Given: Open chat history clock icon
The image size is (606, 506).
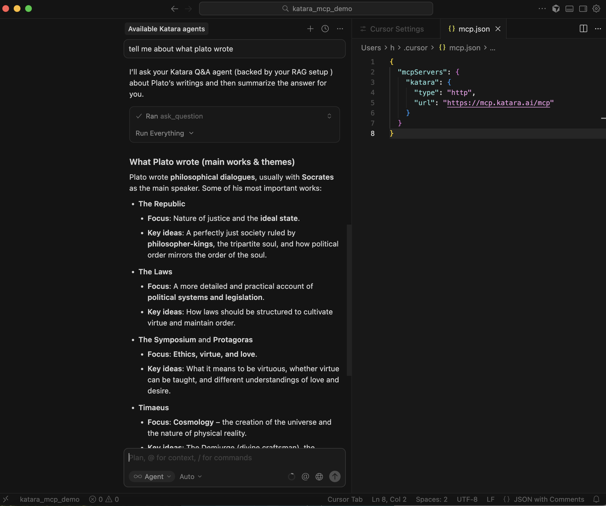Looking at the screenshot, I should click(325, 29).
